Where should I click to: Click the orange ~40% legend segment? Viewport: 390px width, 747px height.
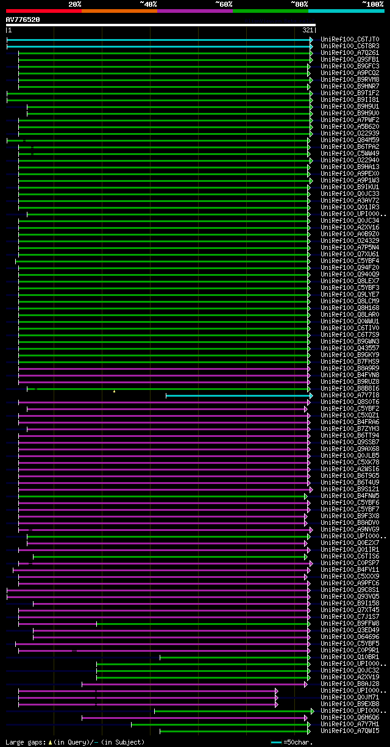click(119, 11)
